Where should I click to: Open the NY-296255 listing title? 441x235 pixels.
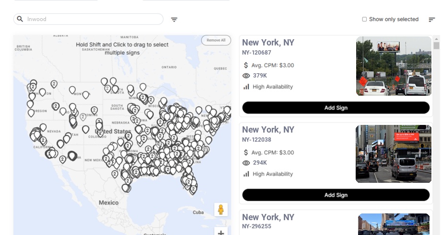coord(268,217)
